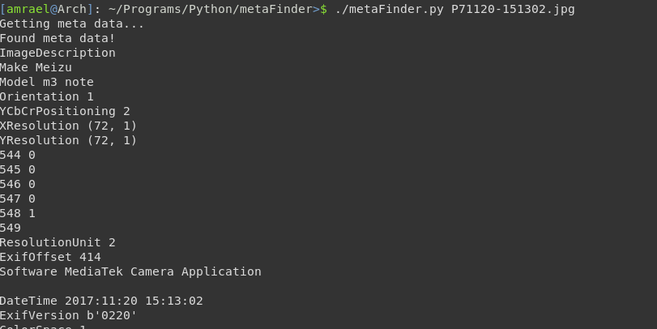The width and height of the screenshot is (657, 329).
Task: Click the ExifVersion b'0220' line
Action: tap(68, 315)
